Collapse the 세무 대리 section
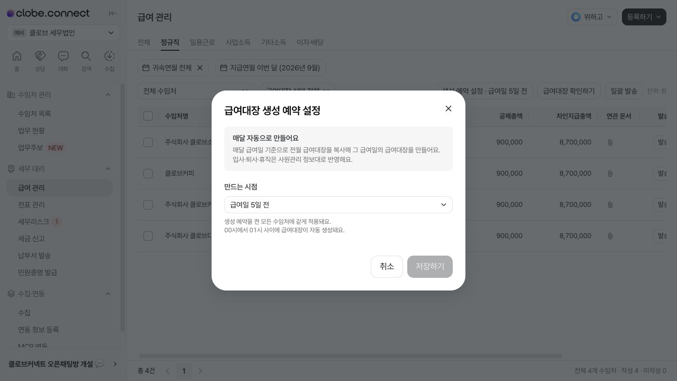 point(108,169)
